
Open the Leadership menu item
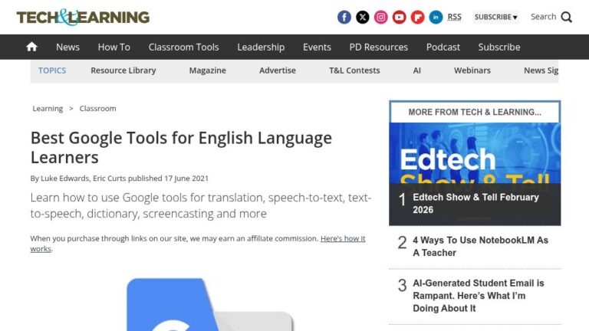point(261,47)
